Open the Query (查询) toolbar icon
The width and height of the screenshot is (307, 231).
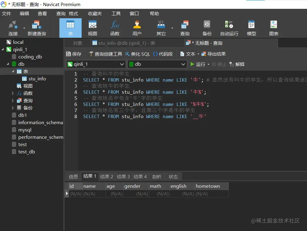[x=185, y=28]
